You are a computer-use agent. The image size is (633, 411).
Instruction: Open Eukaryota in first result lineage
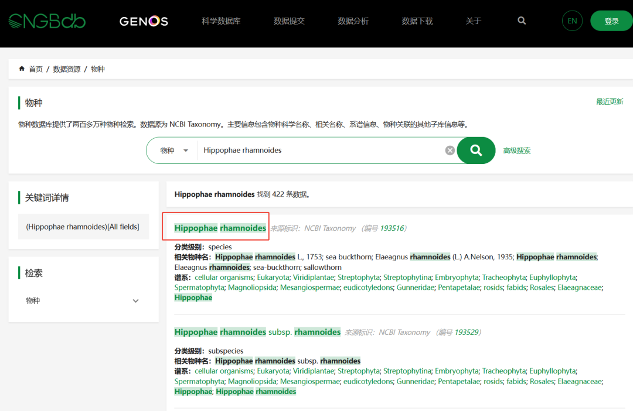click(273, 278)
